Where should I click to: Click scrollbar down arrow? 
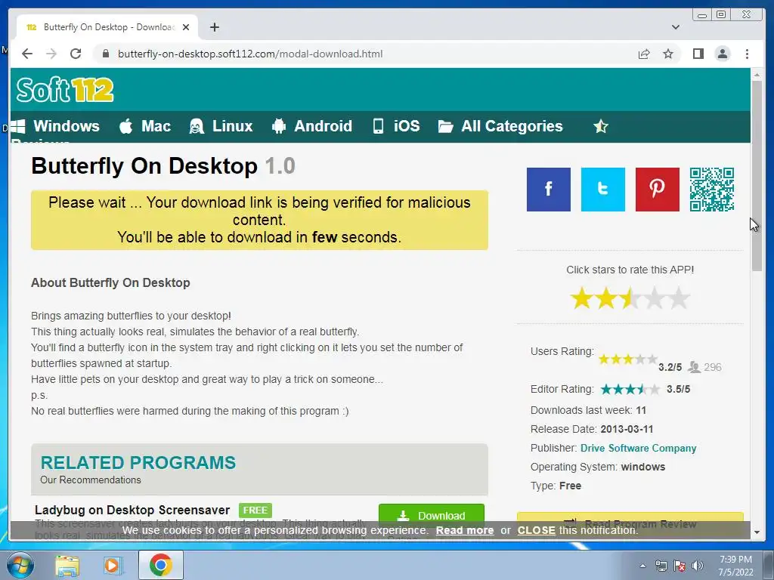click(x=757, y=532)
